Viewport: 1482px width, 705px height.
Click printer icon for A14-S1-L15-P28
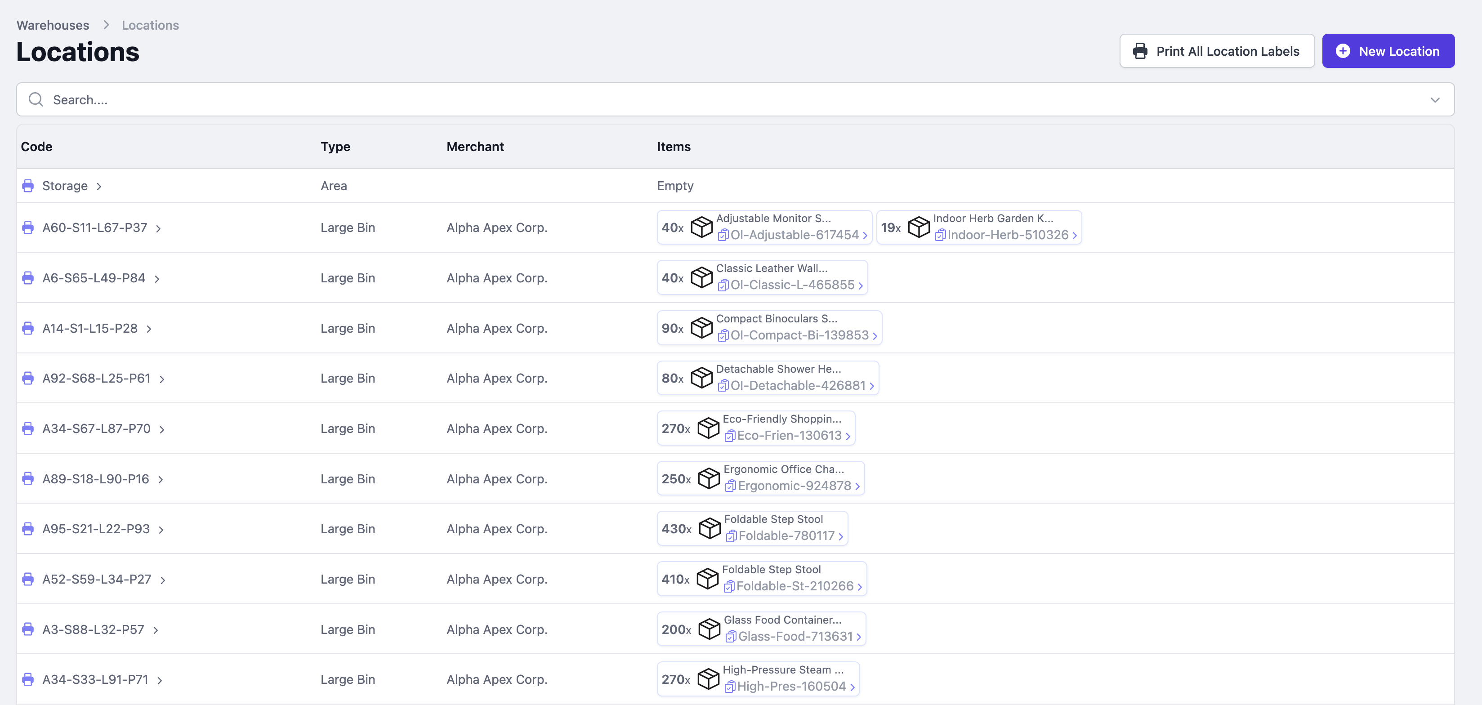(x=27, y=329)
